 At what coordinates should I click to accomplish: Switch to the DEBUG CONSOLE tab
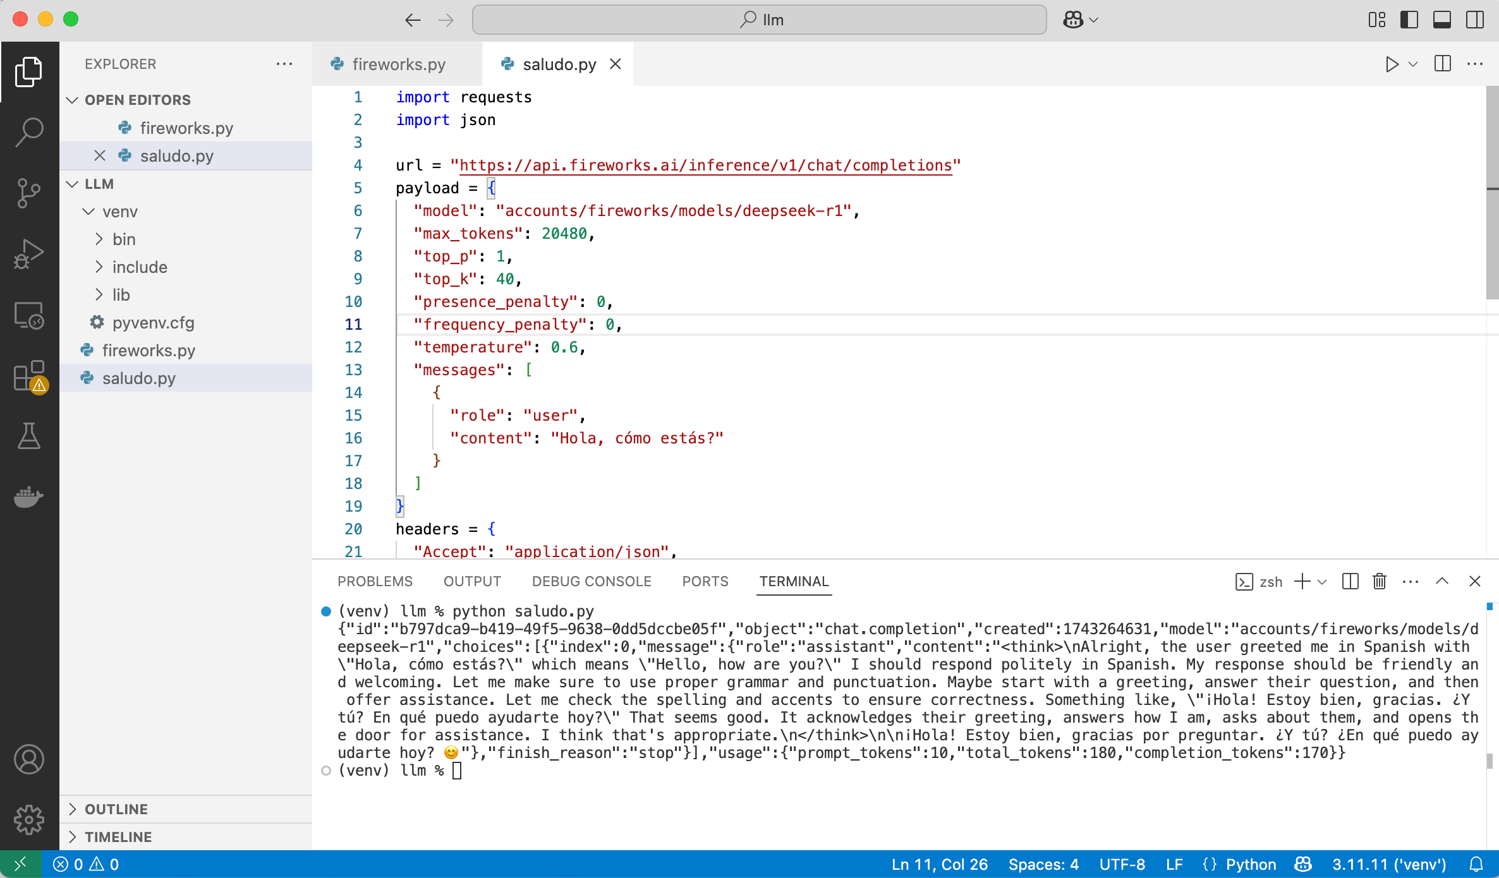pos(592,581)
